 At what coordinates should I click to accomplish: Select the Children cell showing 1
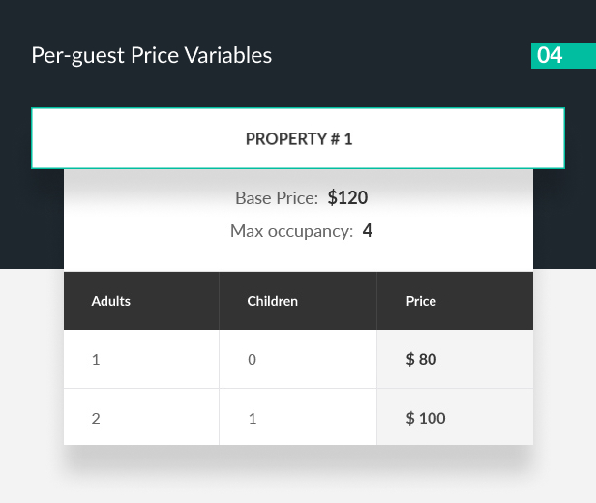tap(298, 417)
